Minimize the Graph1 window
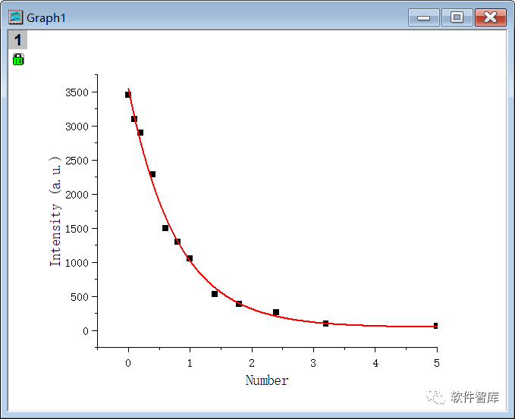The image size is (515, 419). tap(424, 17)
